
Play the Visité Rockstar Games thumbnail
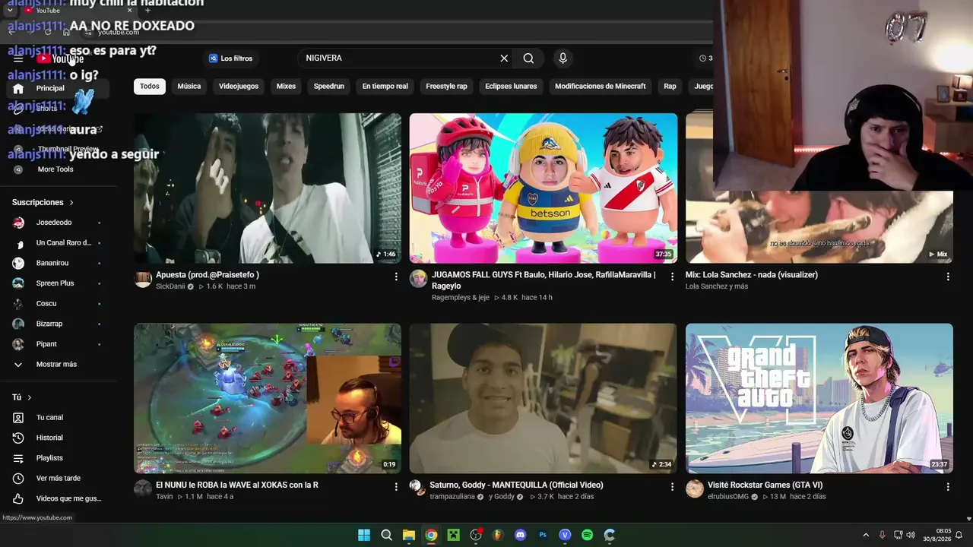819,399
